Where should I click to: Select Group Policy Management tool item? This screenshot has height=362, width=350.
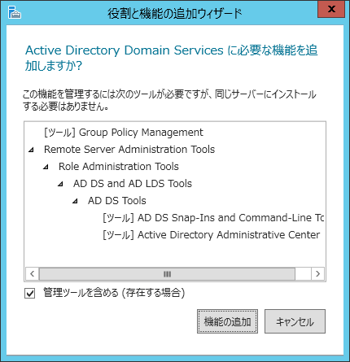(124, 133)
